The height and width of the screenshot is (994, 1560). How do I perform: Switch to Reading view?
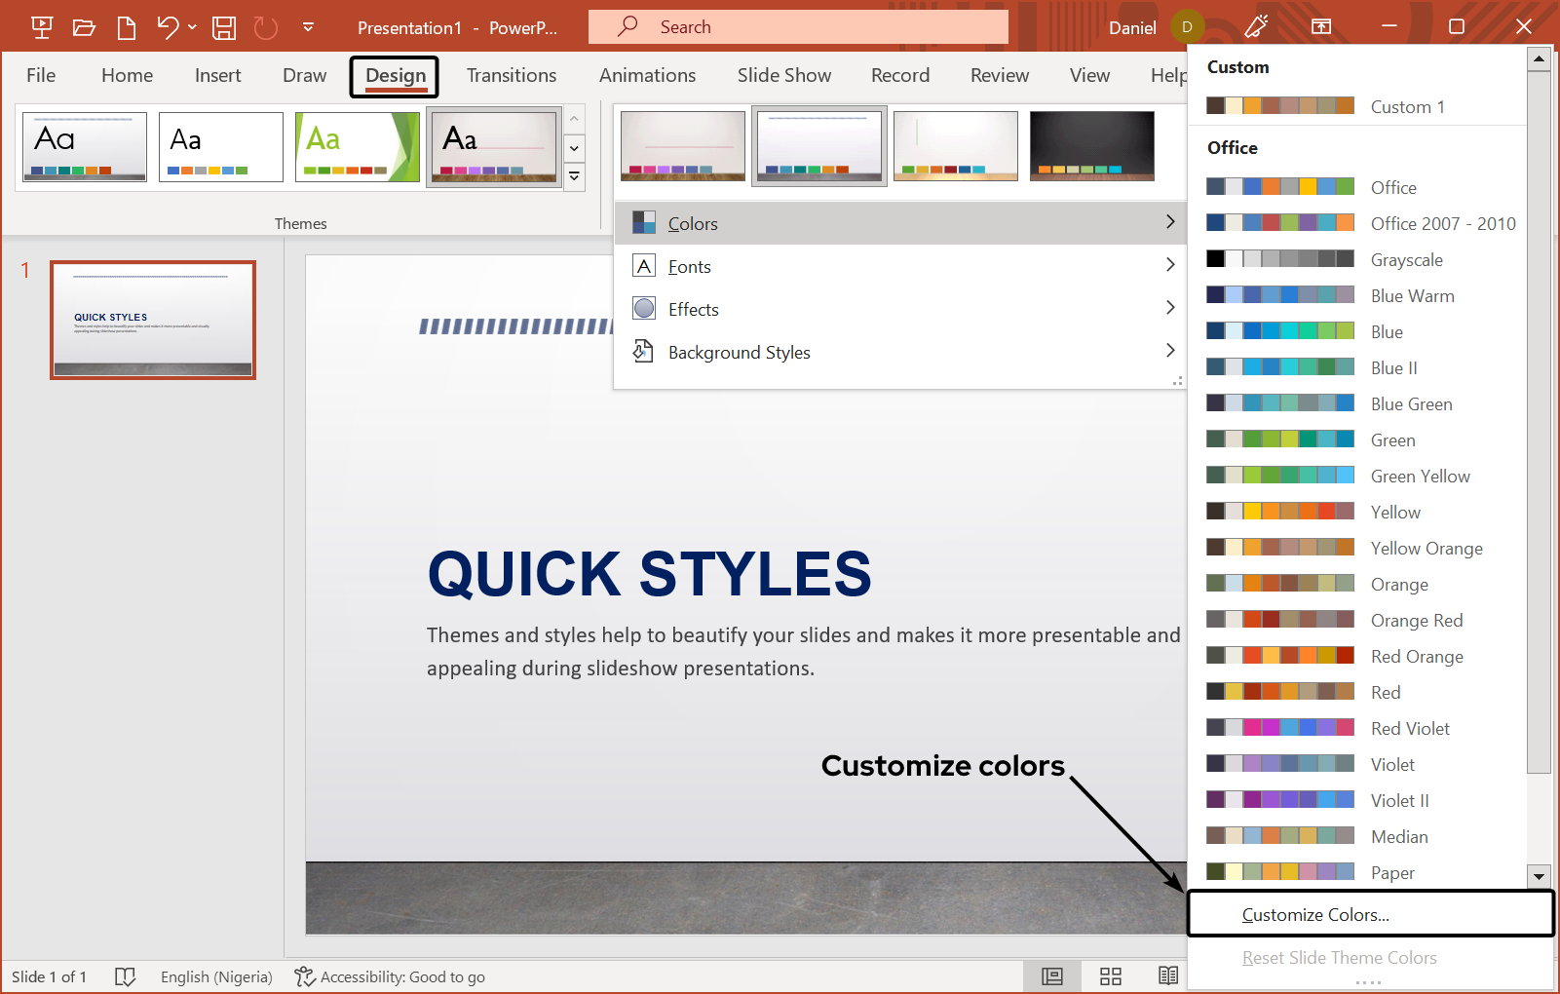pyautogui.click(x=1167, y=975)
